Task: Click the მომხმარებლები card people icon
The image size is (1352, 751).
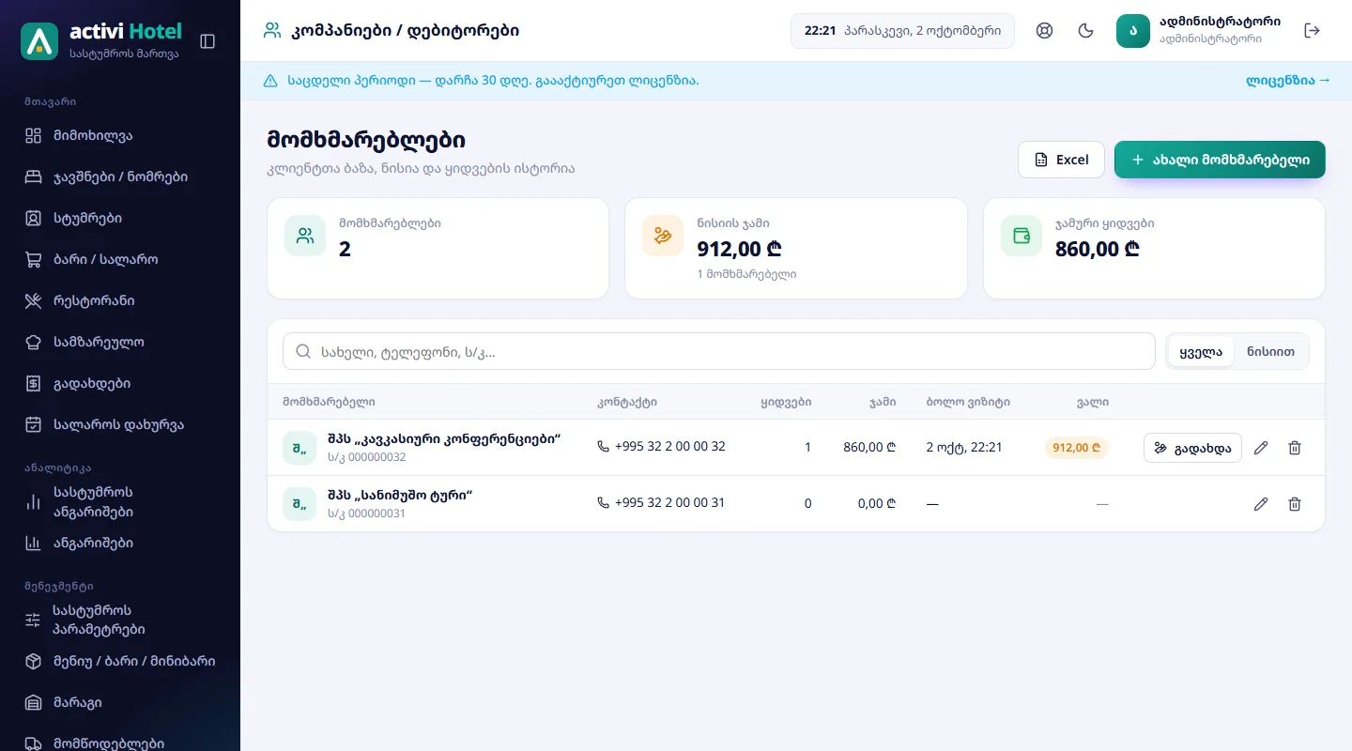Action: pyautogui.click(x=305, y=236)
